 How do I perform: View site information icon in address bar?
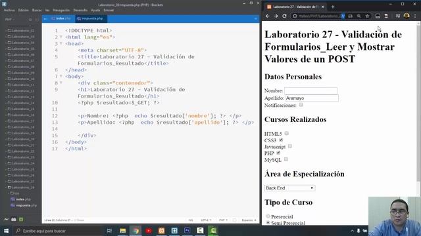tap(295, 16)
